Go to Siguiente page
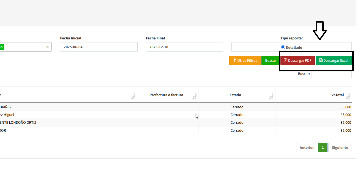Viewport: 363px width, 194px height. pyautogui.click(x=340, y=147)
